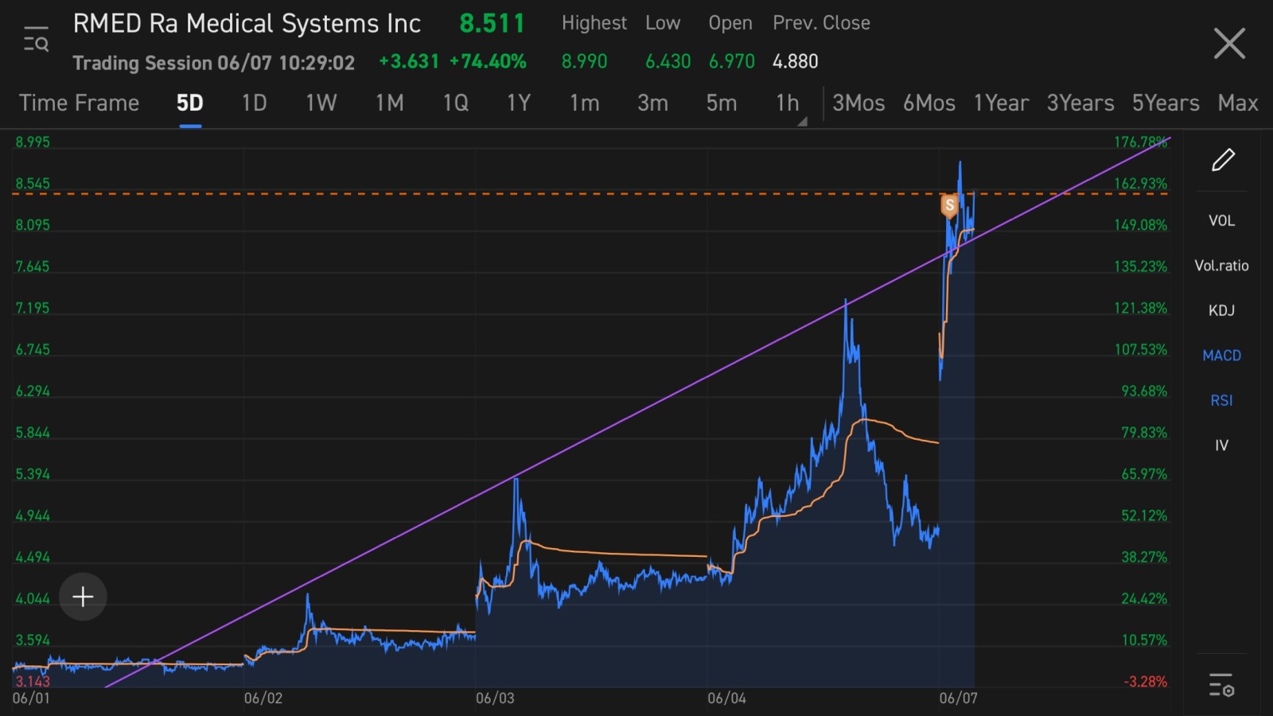Choose the 5m interval

[722, 103]
